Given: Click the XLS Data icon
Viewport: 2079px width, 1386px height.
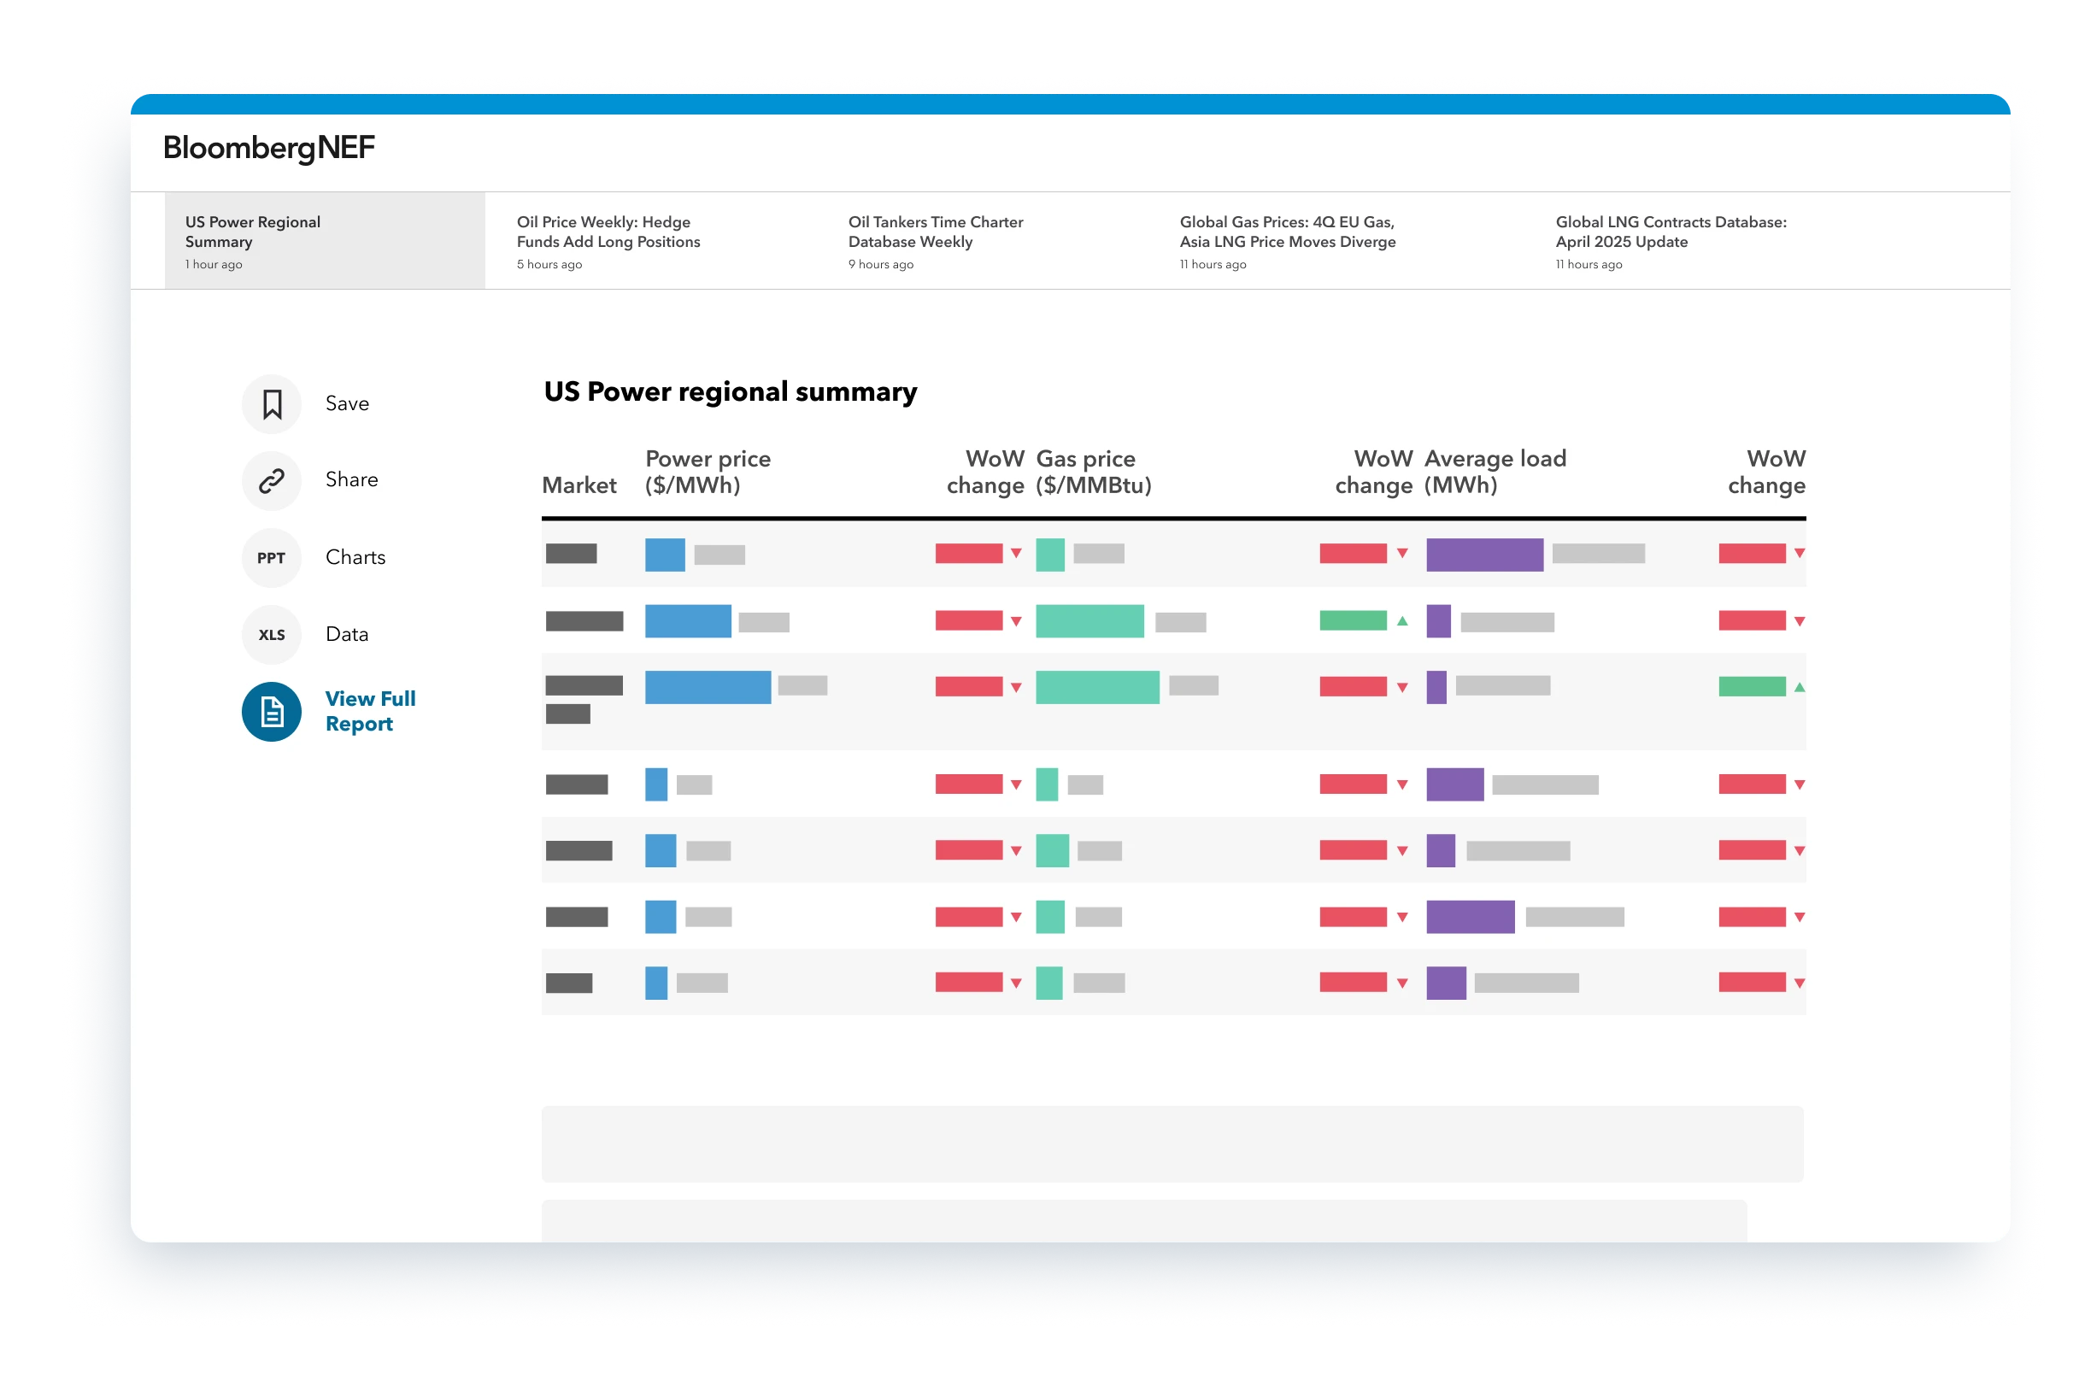Looking at the screenshot, I should [272, 635].
